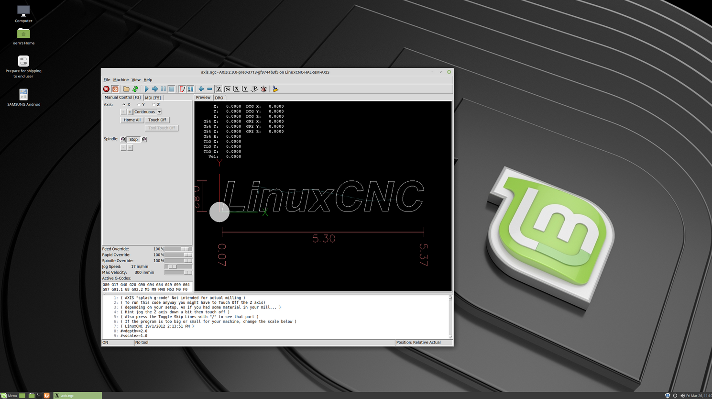The width and height of the screenshot is (712, 399).
Task: Pause program execution in the toolbar
Action: click(x=164, y=89)
